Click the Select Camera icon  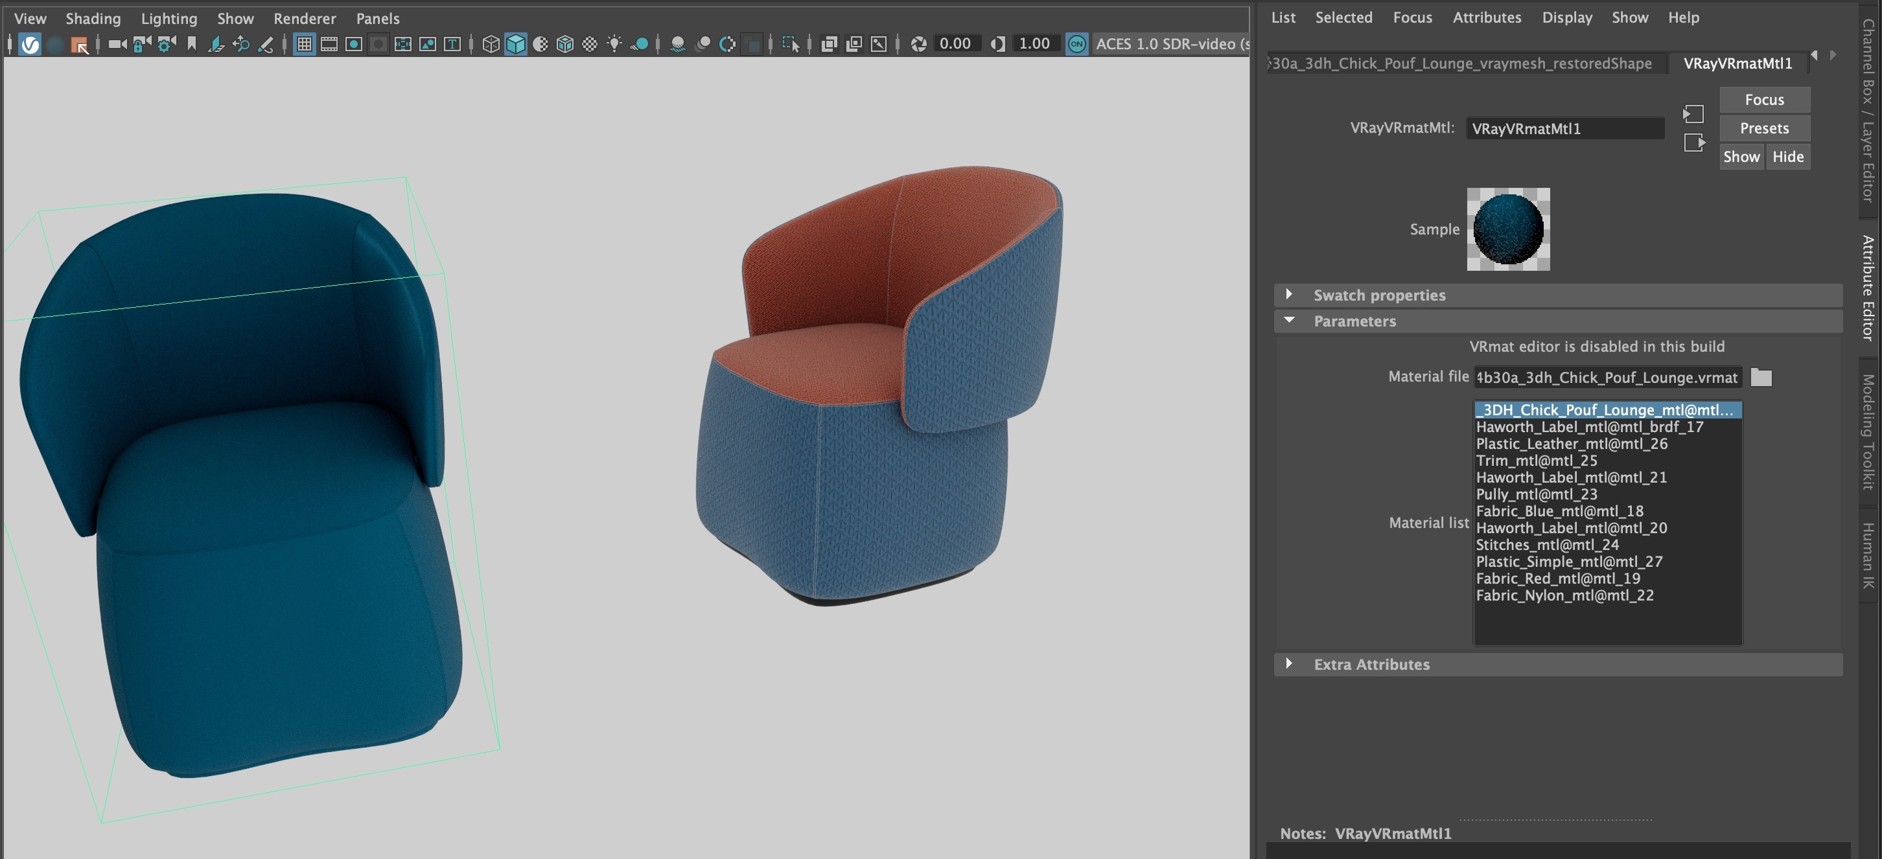point(117,45)
